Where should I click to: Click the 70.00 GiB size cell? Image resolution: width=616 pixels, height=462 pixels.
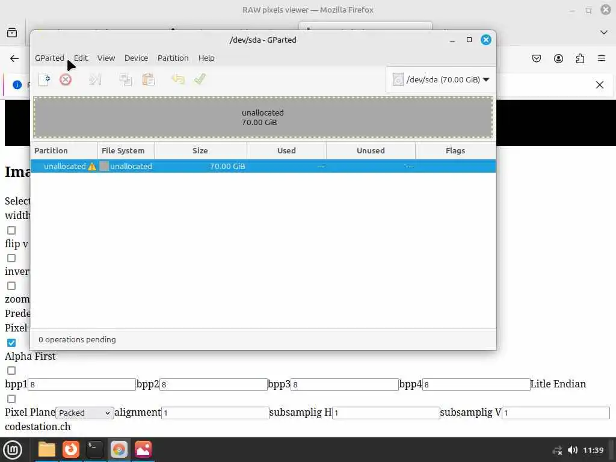[227, 166]
